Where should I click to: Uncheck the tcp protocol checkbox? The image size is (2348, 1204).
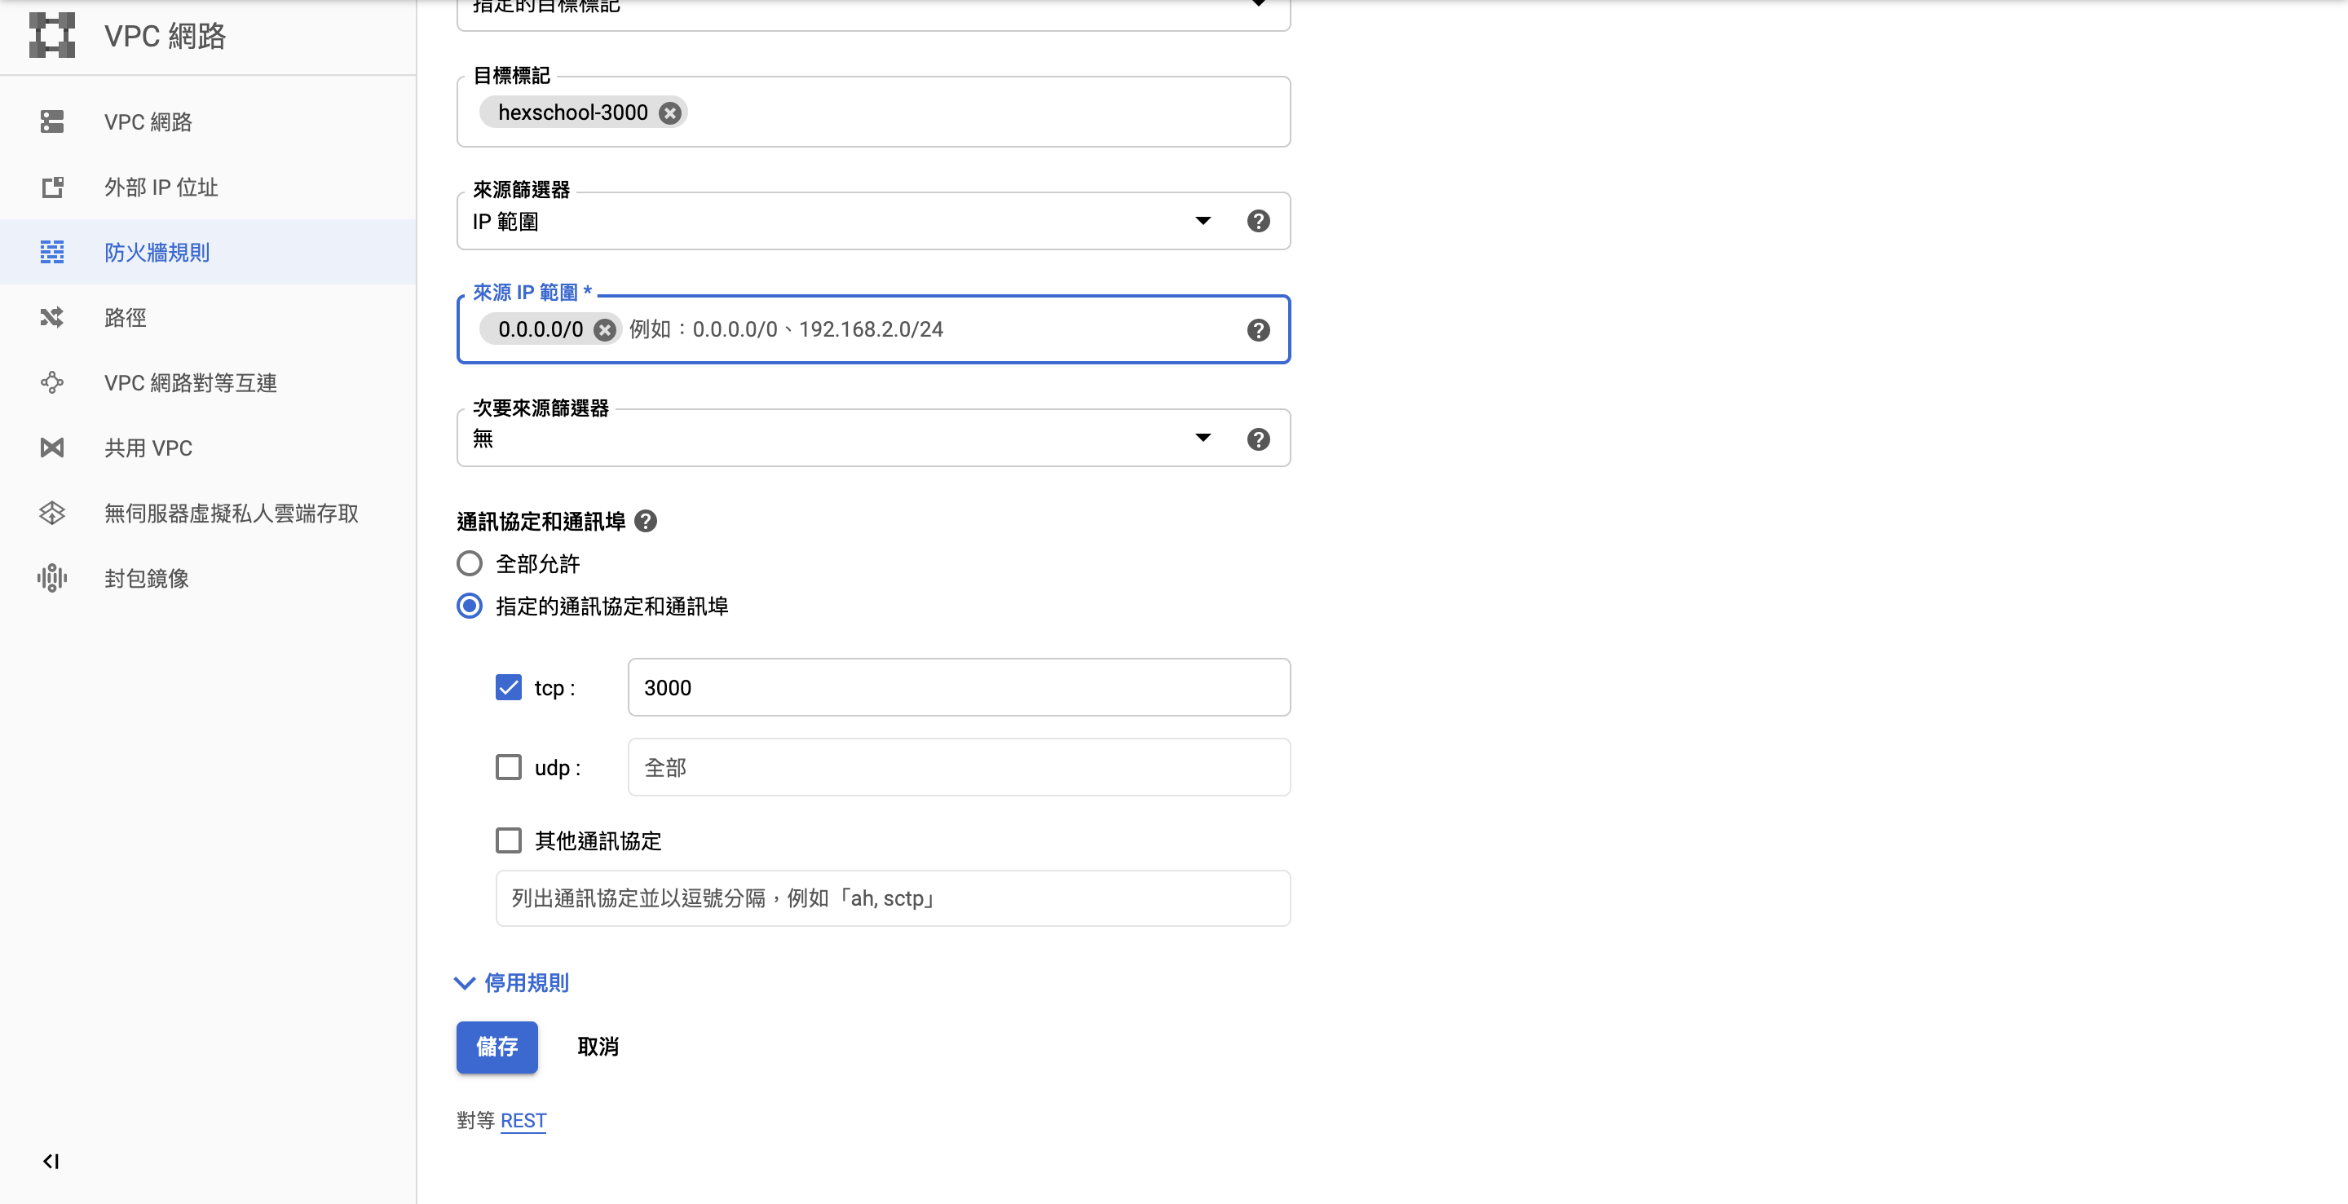click(509, 687)
